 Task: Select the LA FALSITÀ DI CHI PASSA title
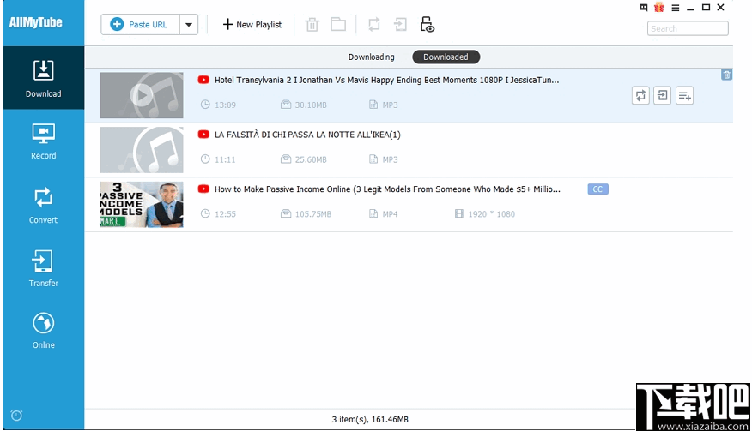pos(307,135)
